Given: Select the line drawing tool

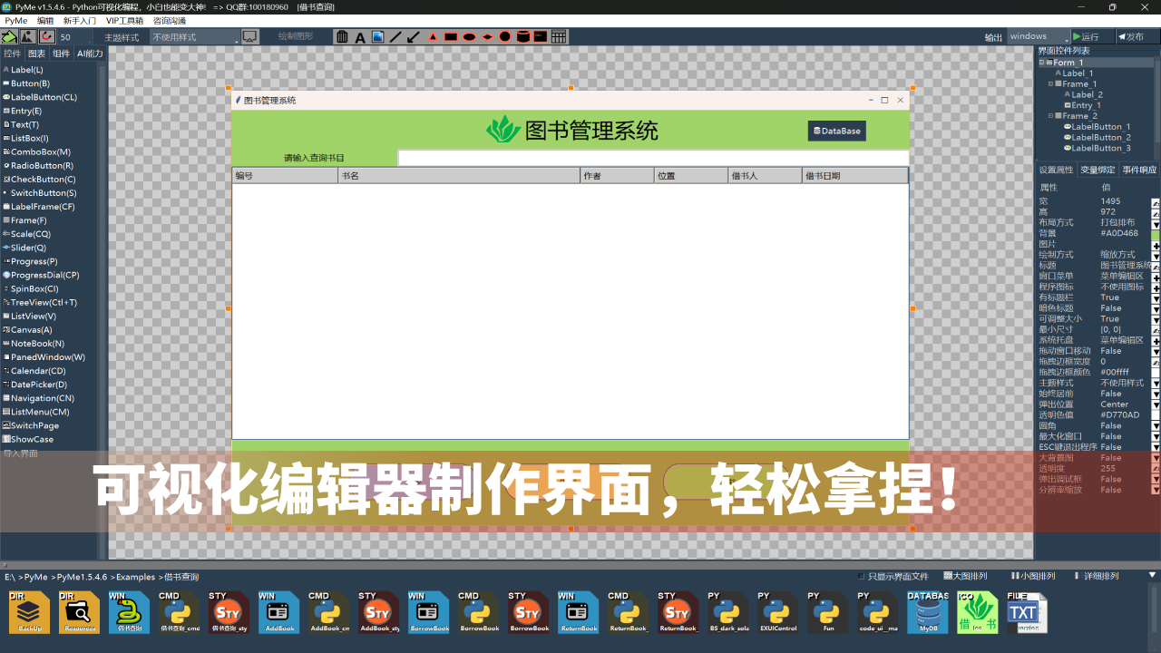Looking at the screenshot, I should [396, 36].
